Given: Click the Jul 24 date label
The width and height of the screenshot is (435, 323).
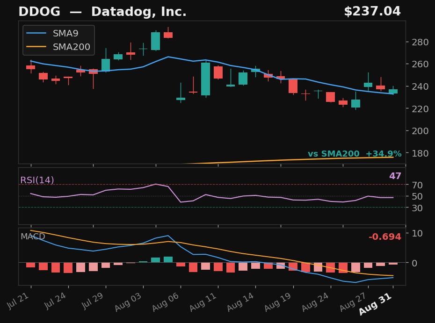Looking at the screenshot, I should tap(56, 301).
